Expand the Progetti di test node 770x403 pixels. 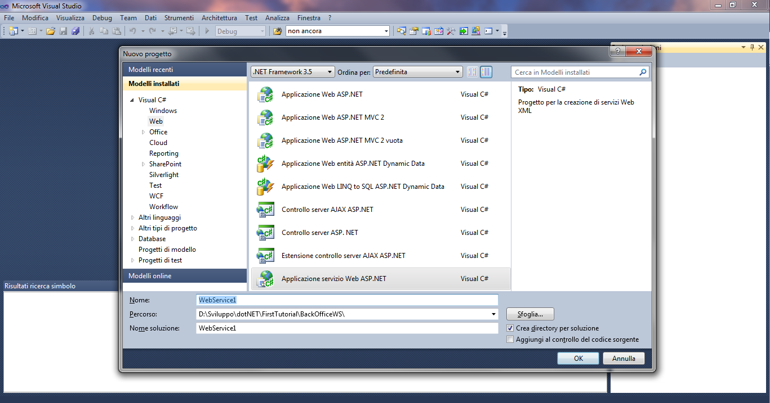132,260
